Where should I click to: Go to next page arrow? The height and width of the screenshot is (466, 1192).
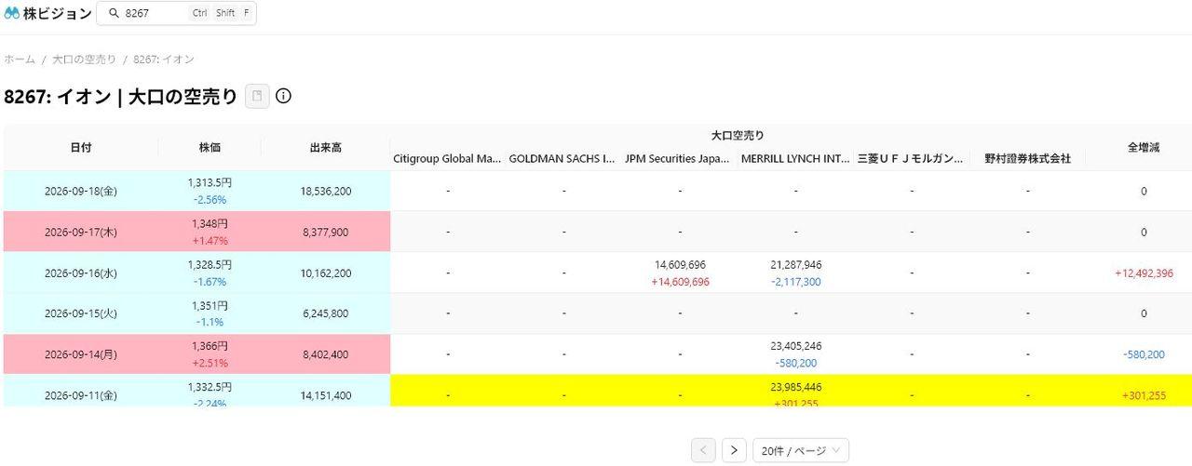[735, 450]
